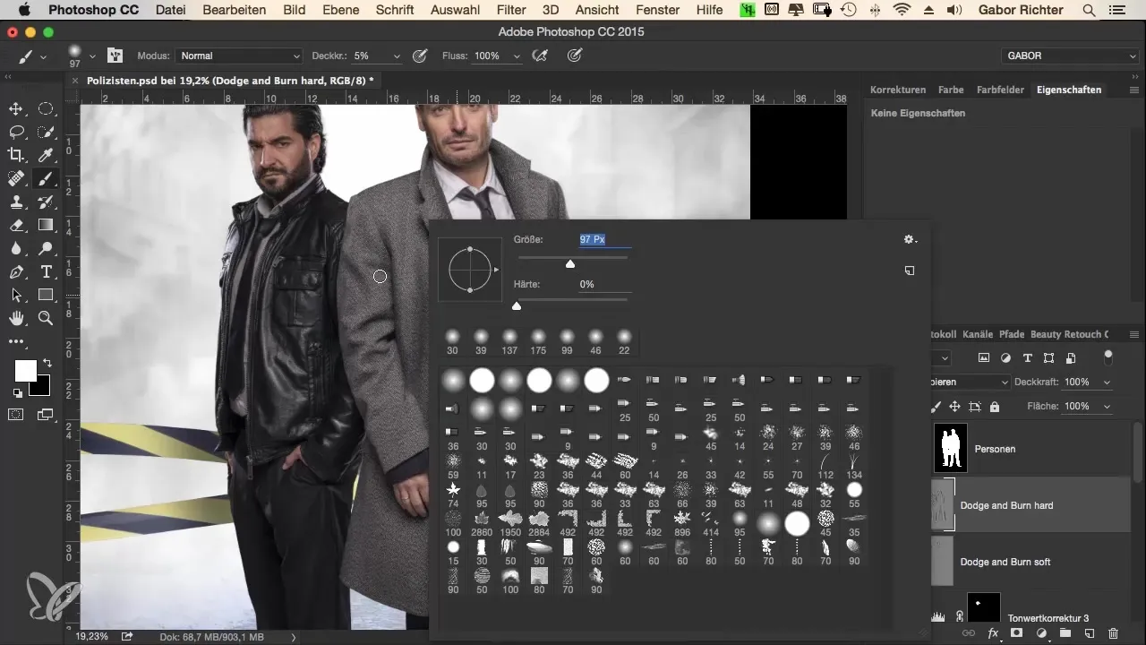Link layers icon in Layers panel
1146x645 pixels.
969,633
